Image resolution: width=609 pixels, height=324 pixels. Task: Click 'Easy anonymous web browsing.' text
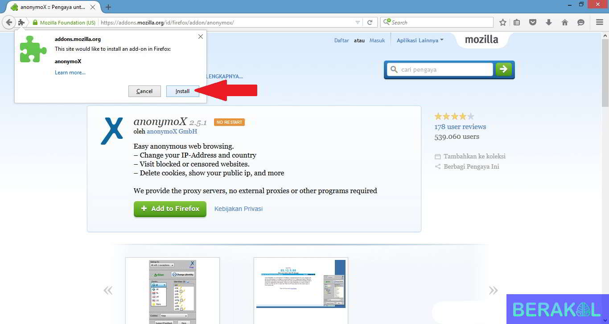coord(184,146)
